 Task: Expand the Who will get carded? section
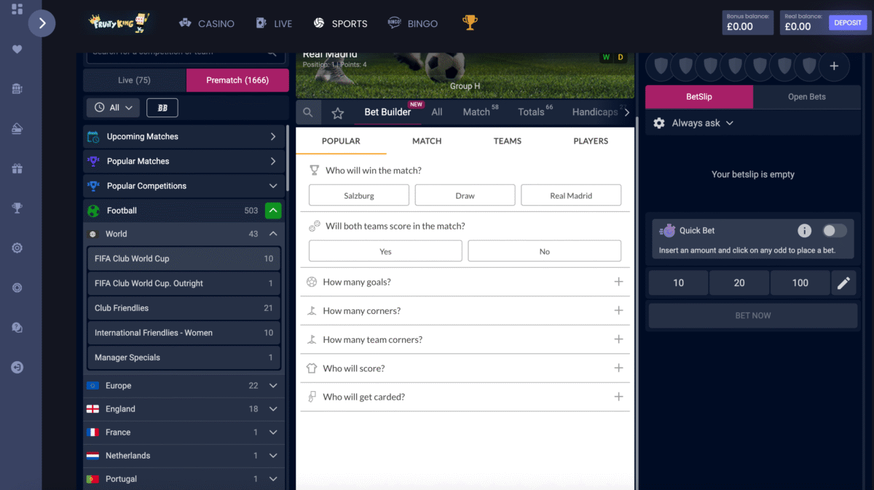pos(465,398)
